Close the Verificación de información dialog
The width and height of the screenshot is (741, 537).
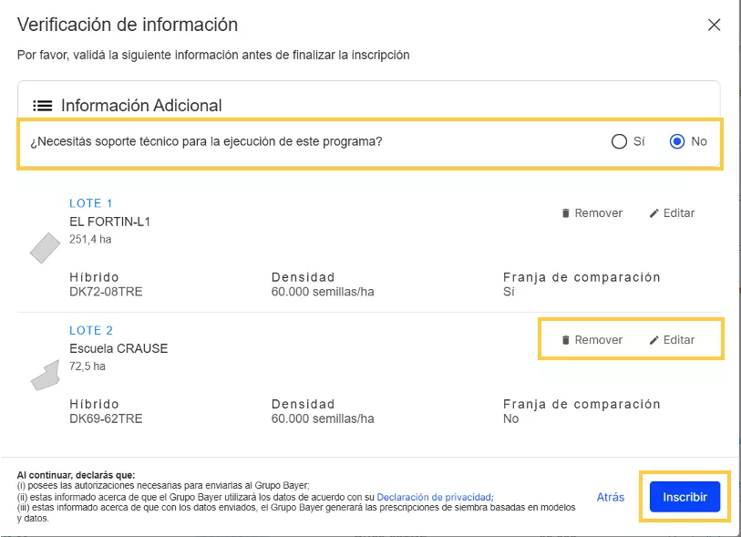pyautogui.click(x=714, y=26)
